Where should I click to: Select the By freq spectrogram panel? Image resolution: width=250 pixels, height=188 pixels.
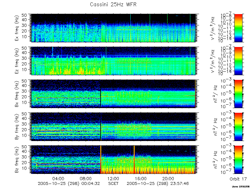click(113, 127)
